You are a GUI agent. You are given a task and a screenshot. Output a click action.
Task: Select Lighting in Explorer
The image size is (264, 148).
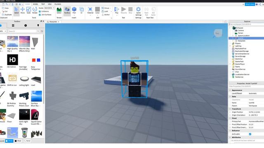(x=238, y=46)
